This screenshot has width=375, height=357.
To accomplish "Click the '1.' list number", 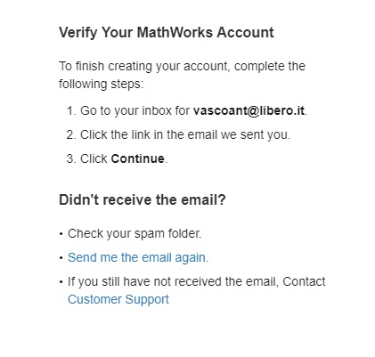I will tap(71, 110).
